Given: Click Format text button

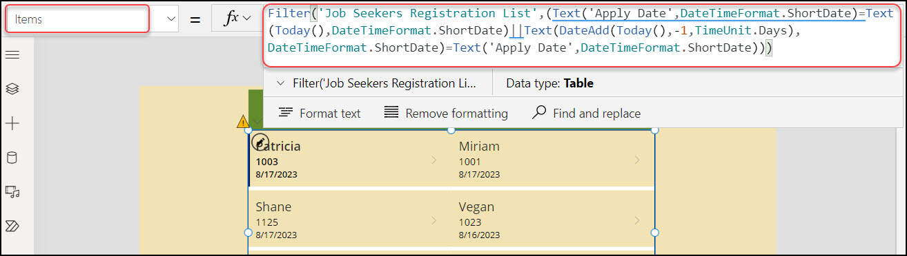Looking at the screenshot, I should tap(320, 114).
